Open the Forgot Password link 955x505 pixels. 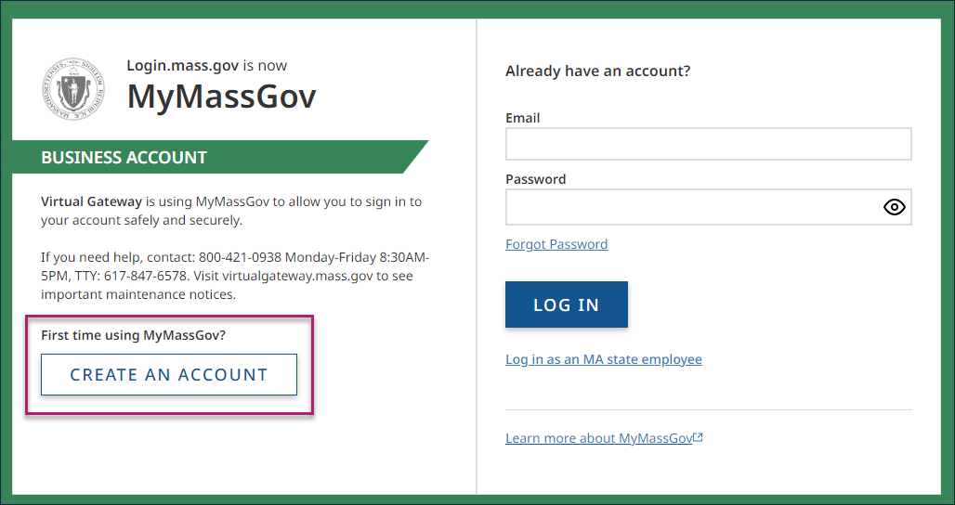coord(556,244)
